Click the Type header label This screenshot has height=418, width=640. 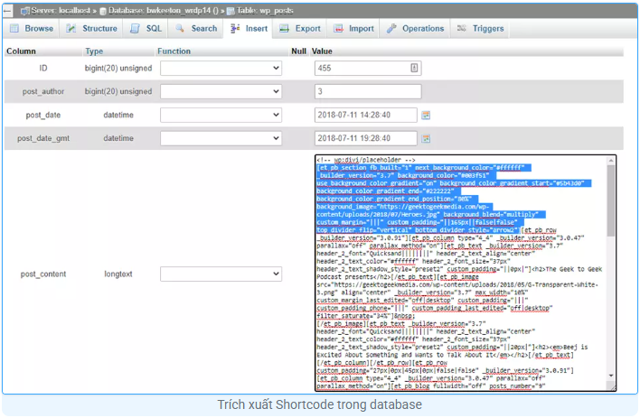coord(94,51)
